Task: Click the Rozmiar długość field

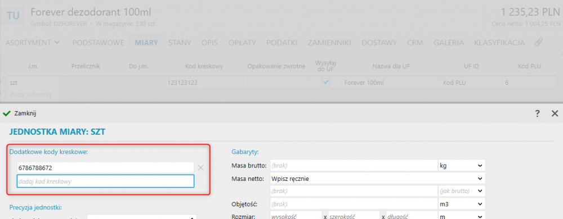Action: click(x=412, y=216)
